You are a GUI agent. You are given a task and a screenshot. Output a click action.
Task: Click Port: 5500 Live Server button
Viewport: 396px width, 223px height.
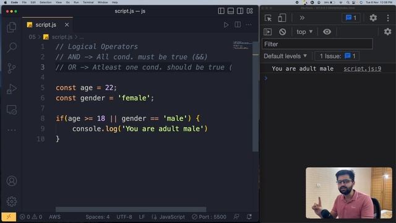tap(209, 217)
